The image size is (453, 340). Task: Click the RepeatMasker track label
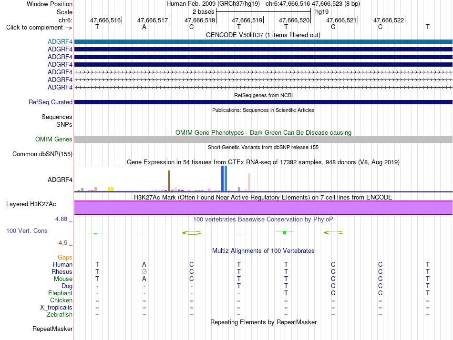(x=52, y=329)
